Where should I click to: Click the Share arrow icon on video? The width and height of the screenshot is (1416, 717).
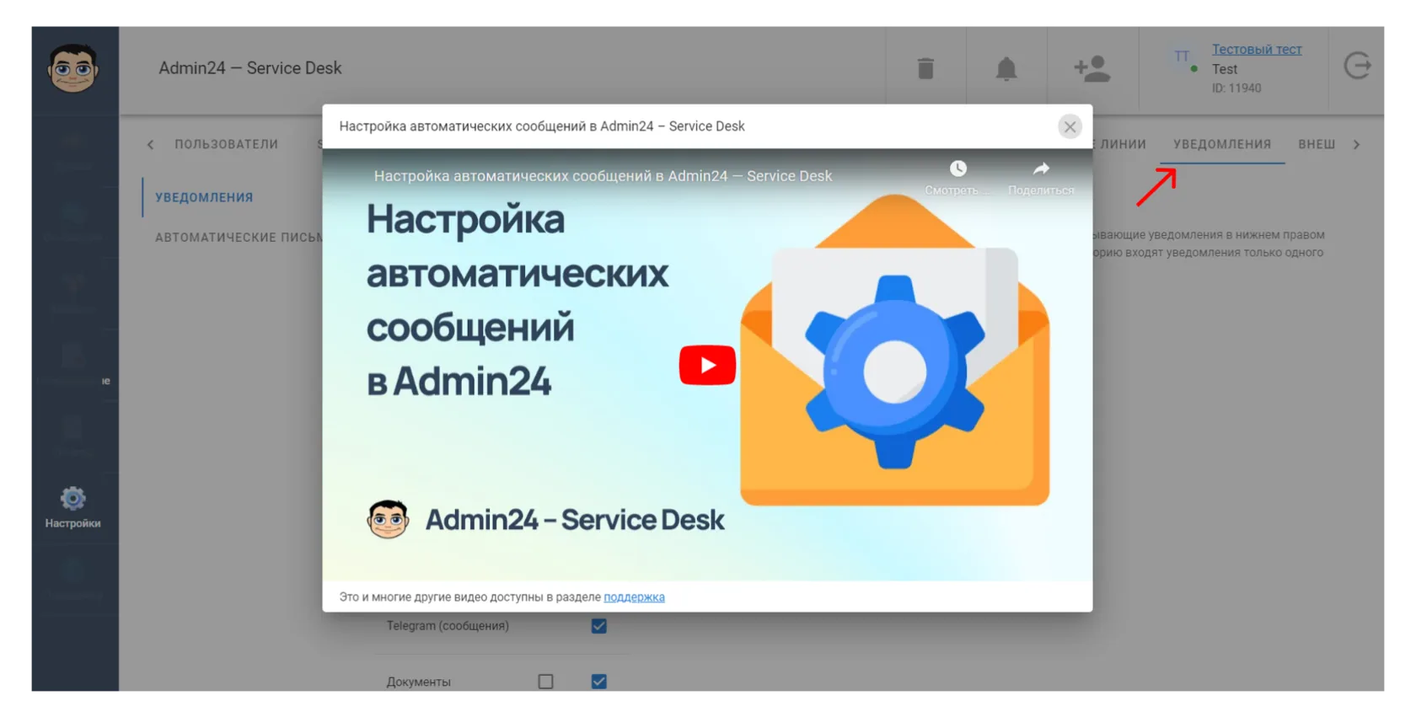point(1042,169)
